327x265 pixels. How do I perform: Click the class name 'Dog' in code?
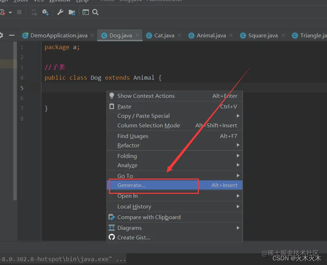point(96,78)
